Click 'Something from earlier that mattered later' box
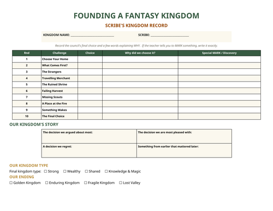273x211 pixels. click(x=184, y=150)
